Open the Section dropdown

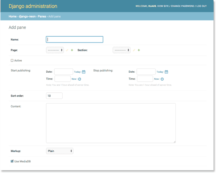[x=121, y=50]
